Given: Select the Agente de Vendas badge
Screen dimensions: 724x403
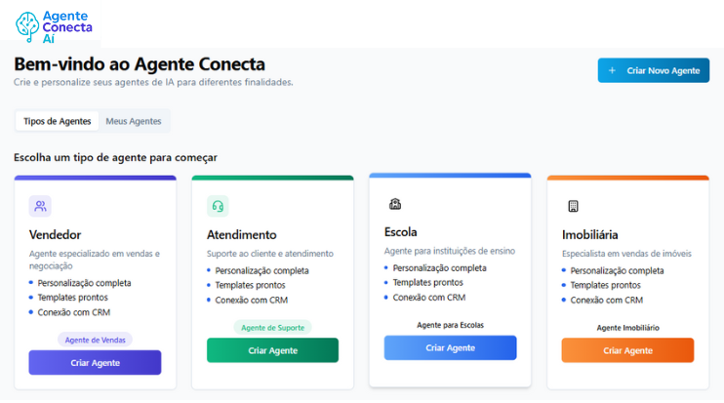Looking at the screenshot, I should (95, 340).
